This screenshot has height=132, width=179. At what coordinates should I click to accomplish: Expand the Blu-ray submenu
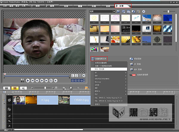pyautogui.click(x=109, y=82)
